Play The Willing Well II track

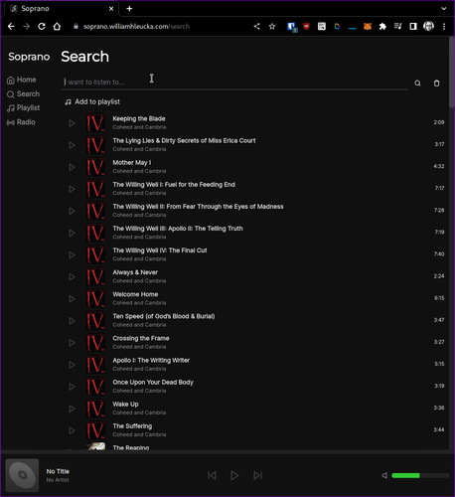pos(72,211)
